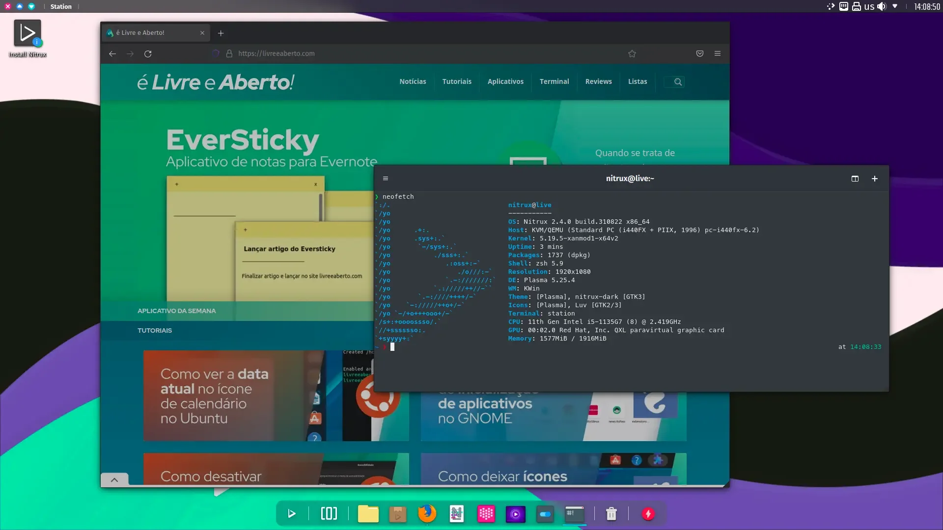The image size is (943, 530).
Task: Open the website search magnifier
Action: point(678,81)
